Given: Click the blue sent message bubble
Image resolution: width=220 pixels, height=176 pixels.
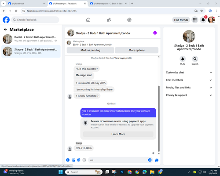Looking at the screenshot, I should point(118,113).
